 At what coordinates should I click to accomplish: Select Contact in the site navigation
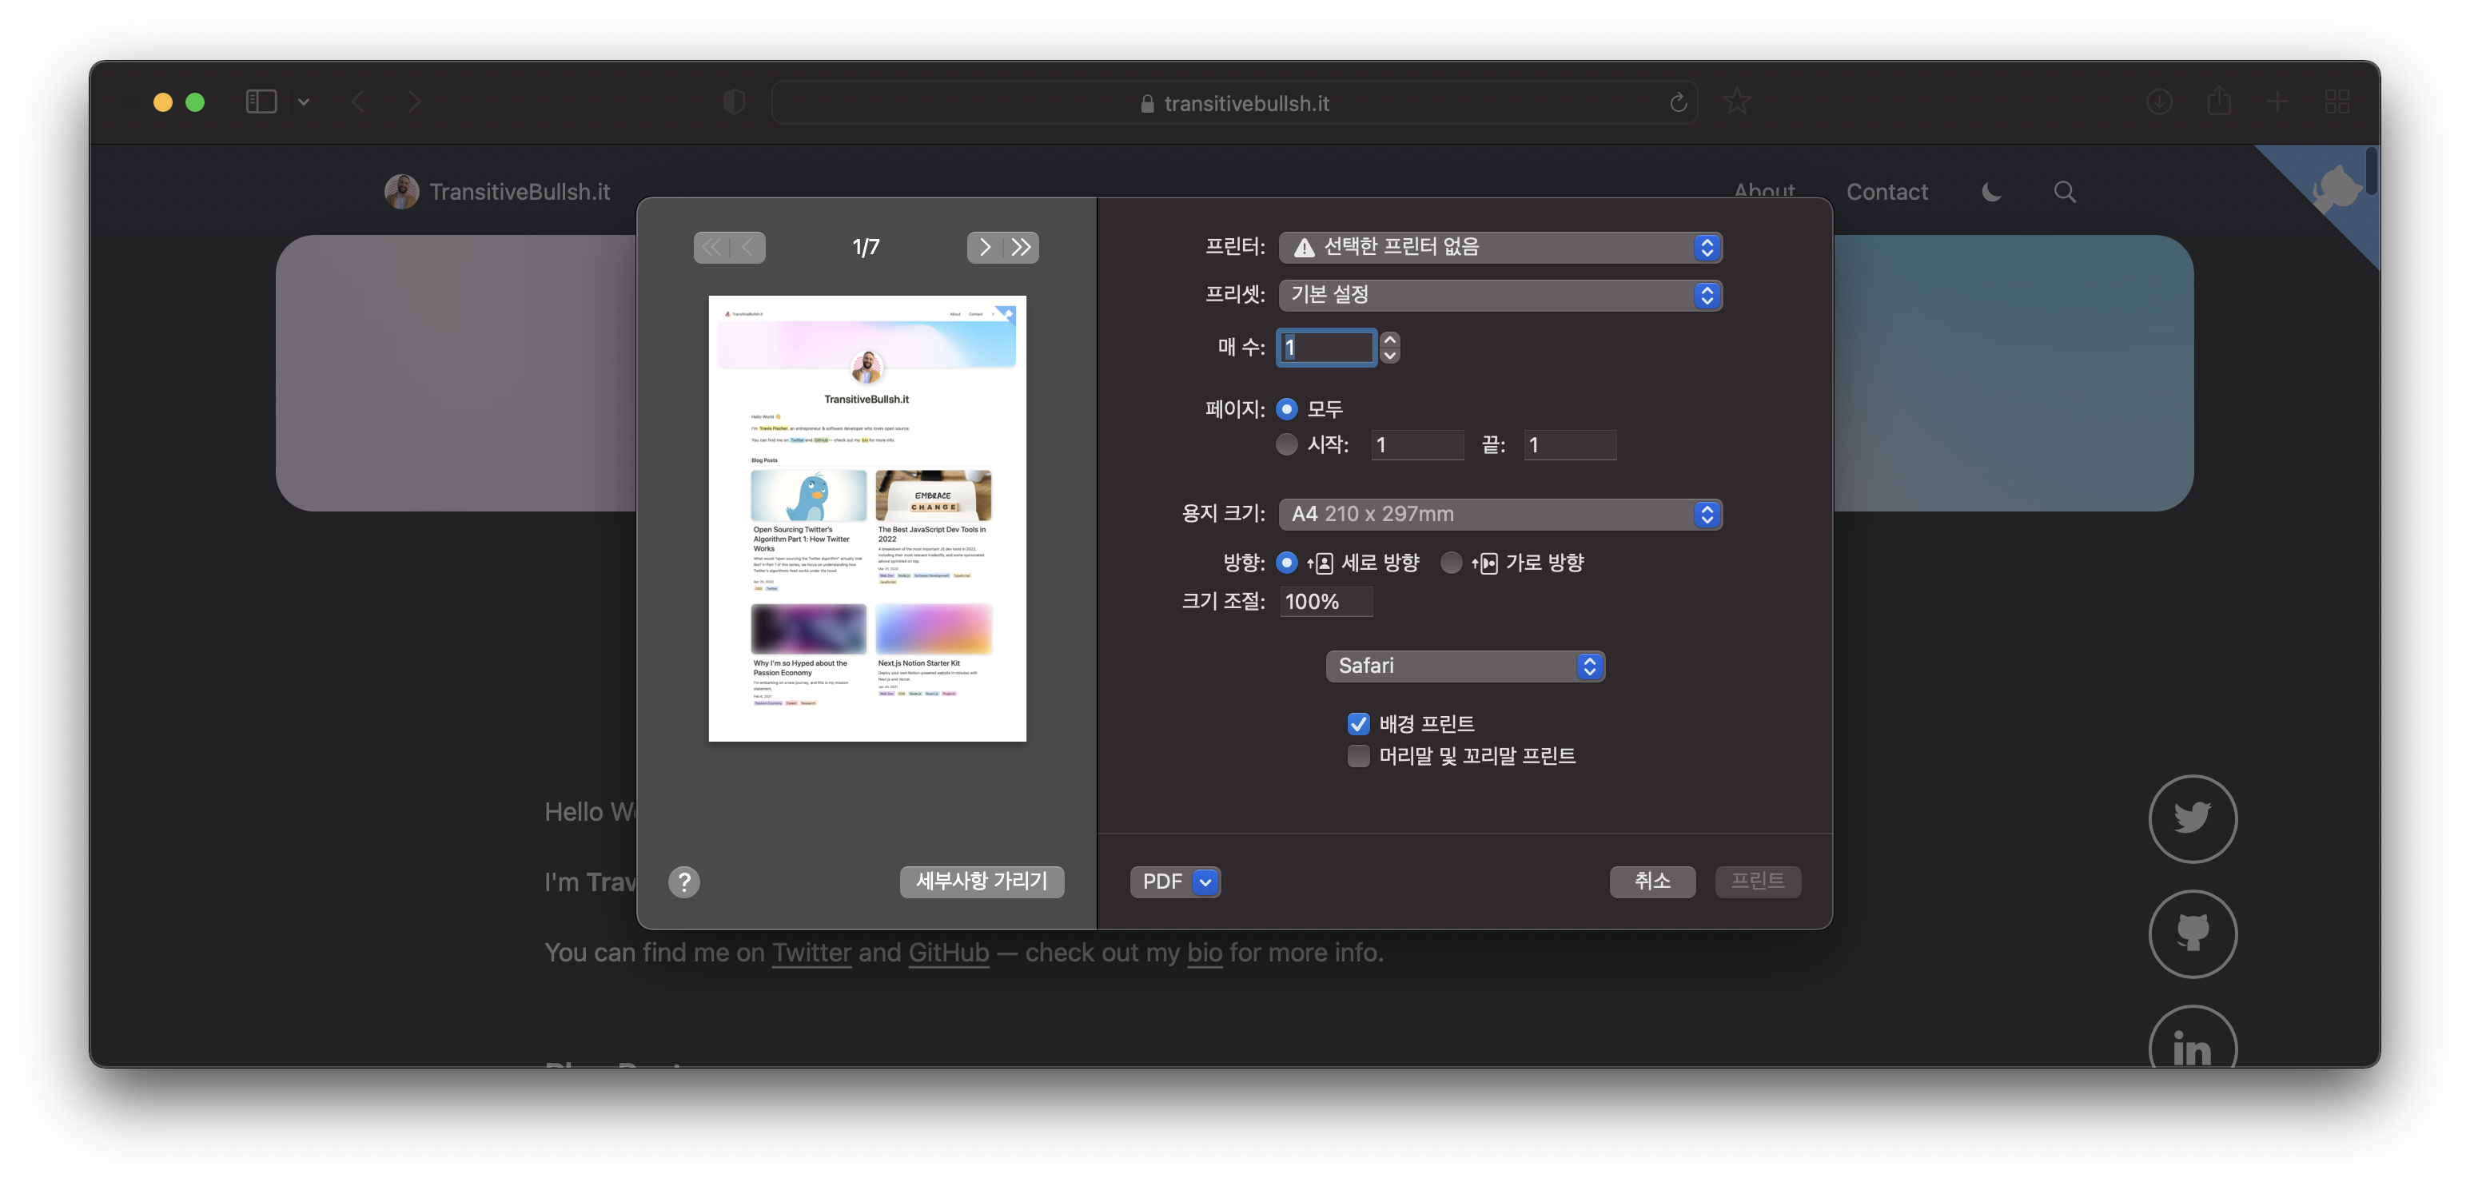tap(1886, 191)
